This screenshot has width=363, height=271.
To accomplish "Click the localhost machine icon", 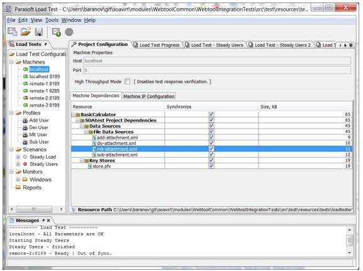I will coord(25,69).
